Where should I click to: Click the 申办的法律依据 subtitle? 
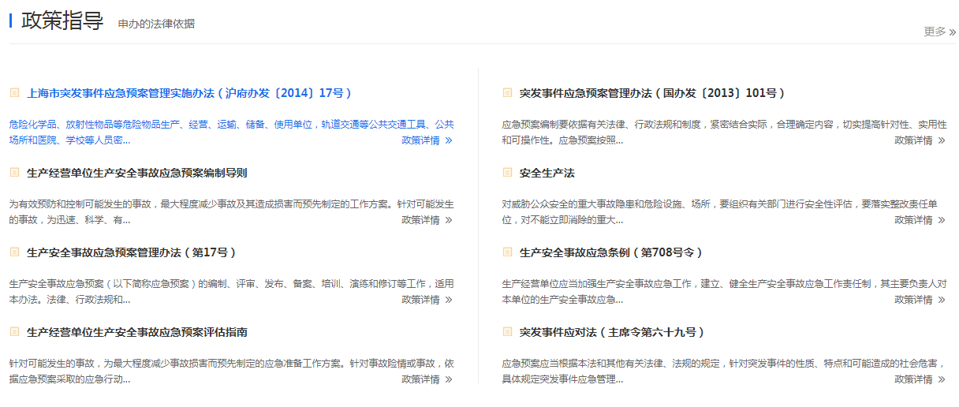point(156,24)
